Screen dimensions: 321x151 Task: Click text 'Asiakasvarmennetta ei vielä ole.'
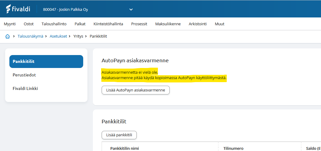pyautogui.click(x=130, y=72)
